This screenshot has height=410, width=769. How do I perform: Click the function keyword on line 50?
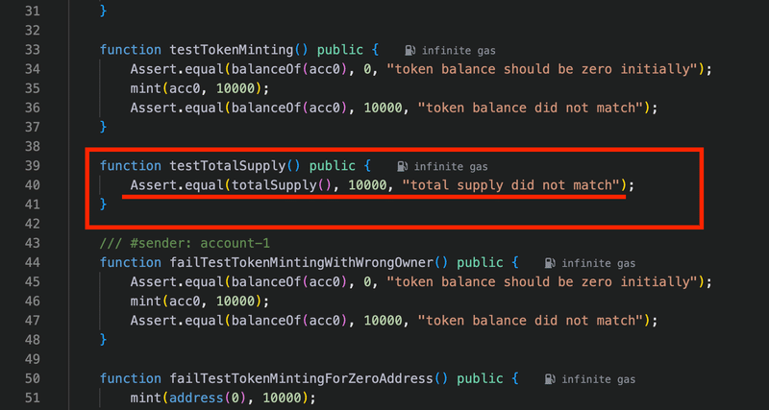point(131,379)
